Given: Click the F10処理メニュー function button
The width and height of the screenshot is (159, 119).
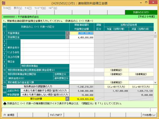Looking at the screenshot, I should (149, 115).
